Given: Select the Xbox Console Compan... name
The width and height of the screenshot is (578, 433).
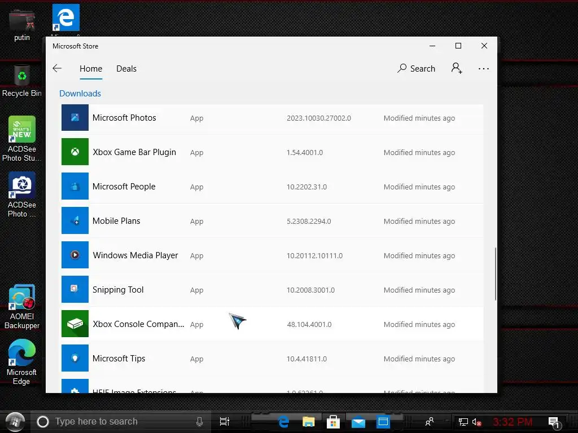Looking at the screenshot, I should pos(138,324).
